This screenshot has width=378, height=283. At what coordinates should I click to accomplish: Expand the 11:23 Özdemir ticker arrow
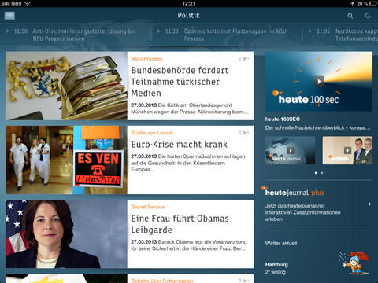click(x=158, y=31)
